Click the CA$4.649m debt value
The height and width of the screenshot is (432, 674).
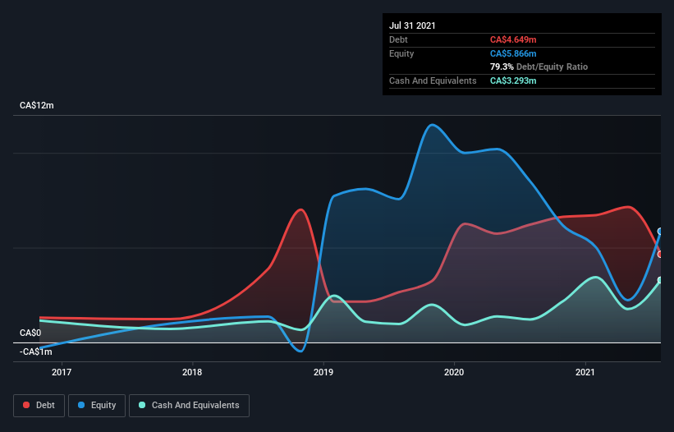click(x=513, y=39)
